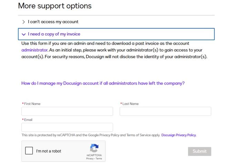
Task: Click the "I'm not a robot" label text
Action: (49, 151)
